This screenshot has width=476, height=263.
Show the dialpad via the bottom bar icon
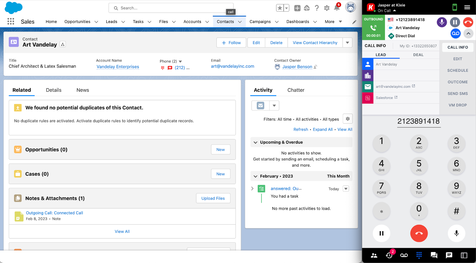[419, 255]
